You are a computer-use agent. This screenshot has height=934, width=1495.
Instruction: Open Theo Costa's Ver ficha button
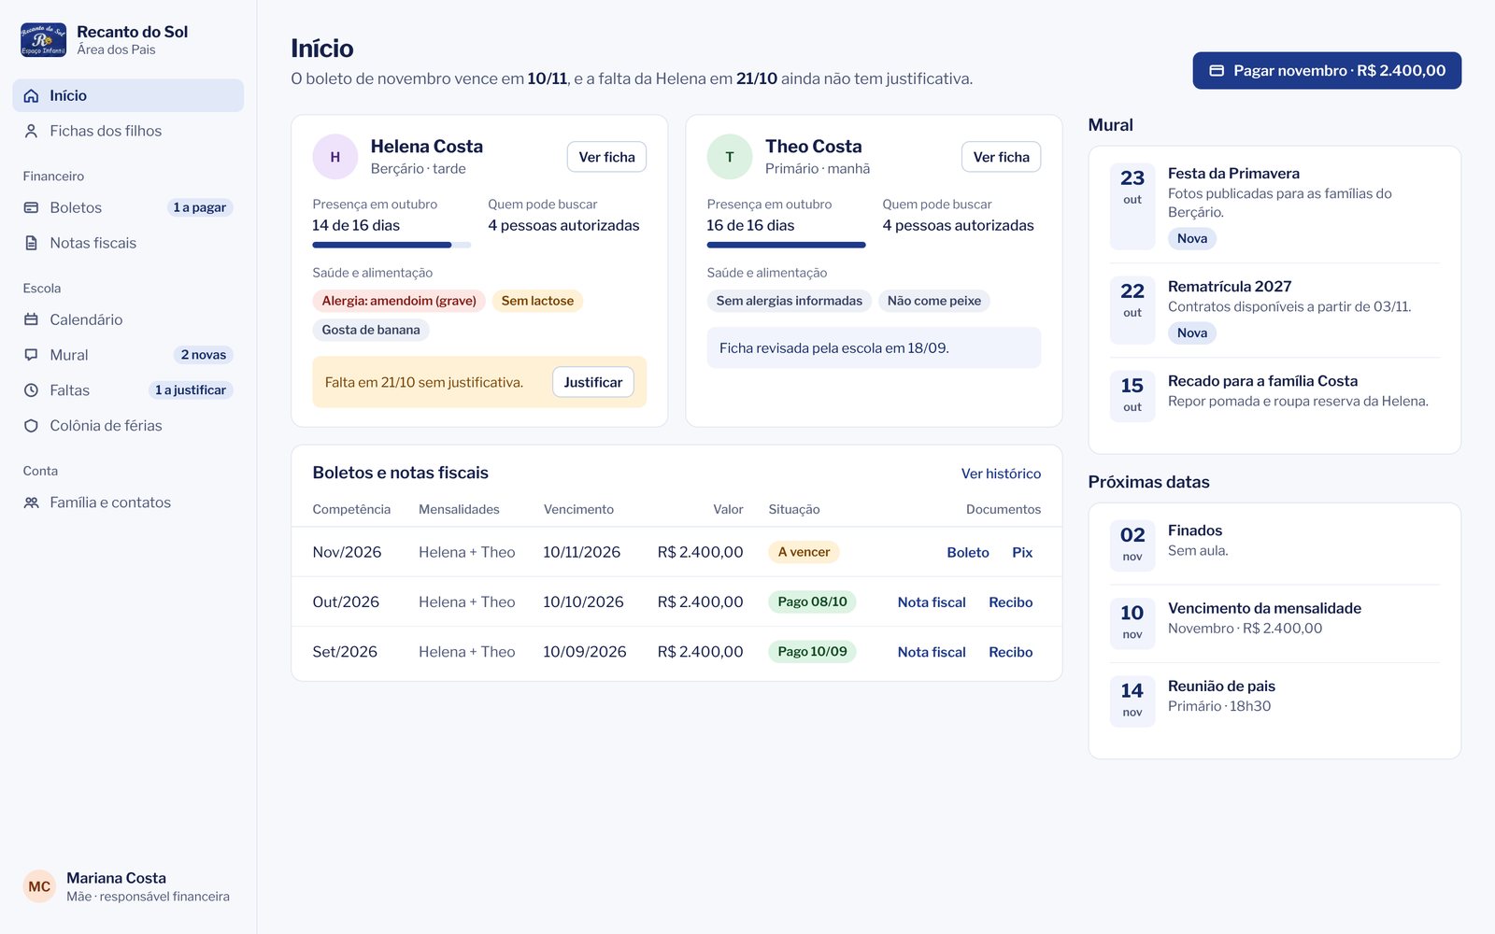click(x=1001, y=157)
